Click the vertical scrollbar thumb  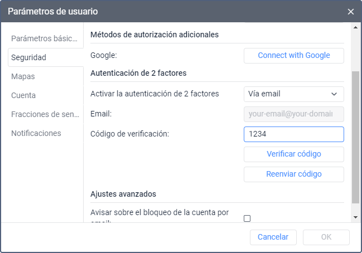356,137
